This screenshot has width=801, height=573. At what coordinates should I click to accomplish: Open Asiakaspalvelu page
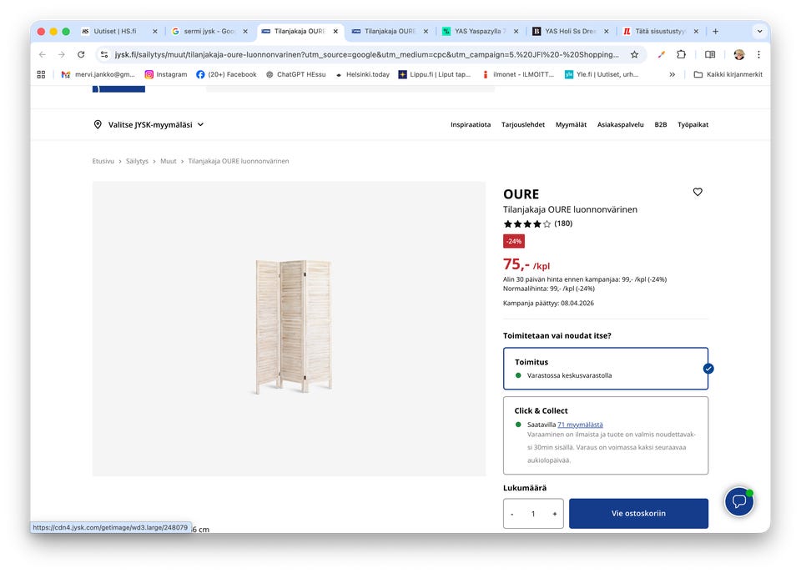[621, 124]
